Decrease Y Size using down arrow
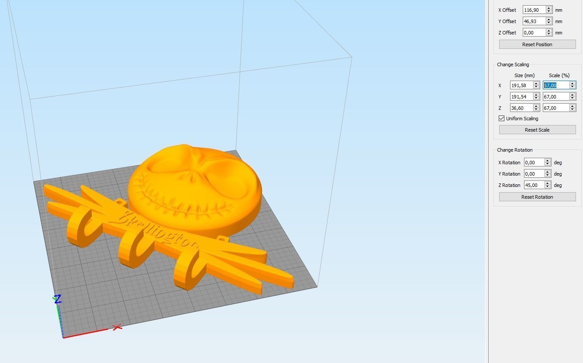 tap(536, 99)
